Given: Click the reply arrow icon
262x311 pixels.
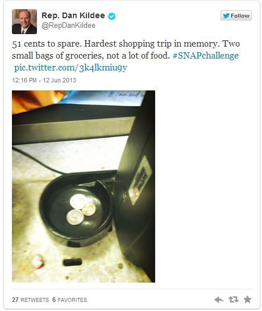Looking at the screenshot, I should [x=219, y=300].
